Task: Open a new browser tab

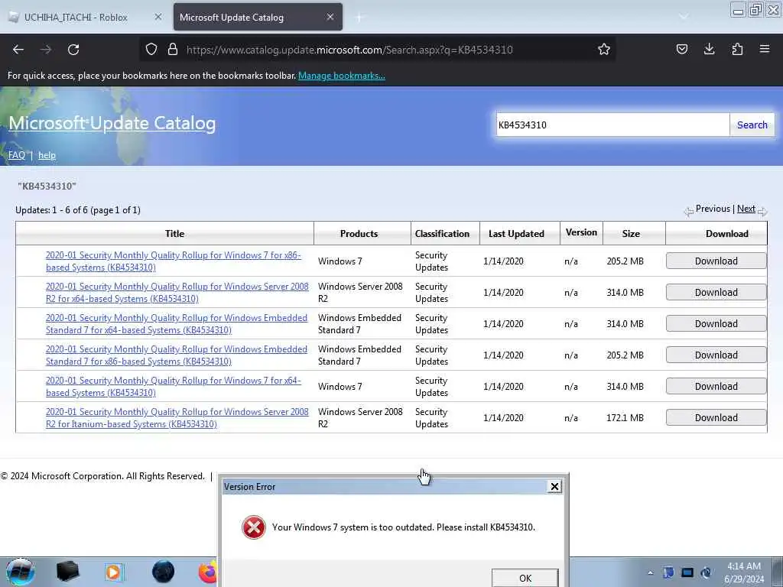Action: pos(359,18)
